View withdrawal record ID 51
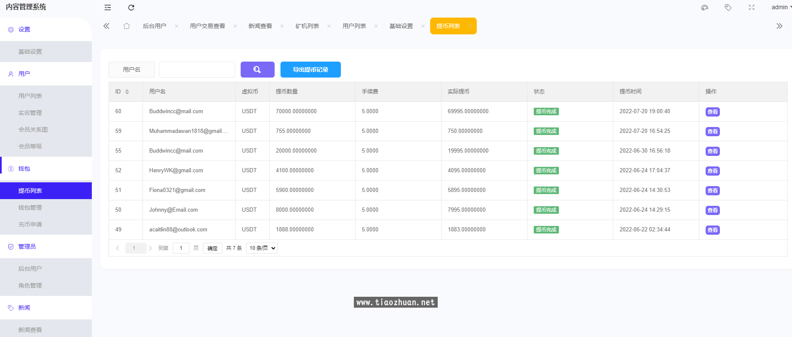Screen dimensions: 792x337 [713, 191]
